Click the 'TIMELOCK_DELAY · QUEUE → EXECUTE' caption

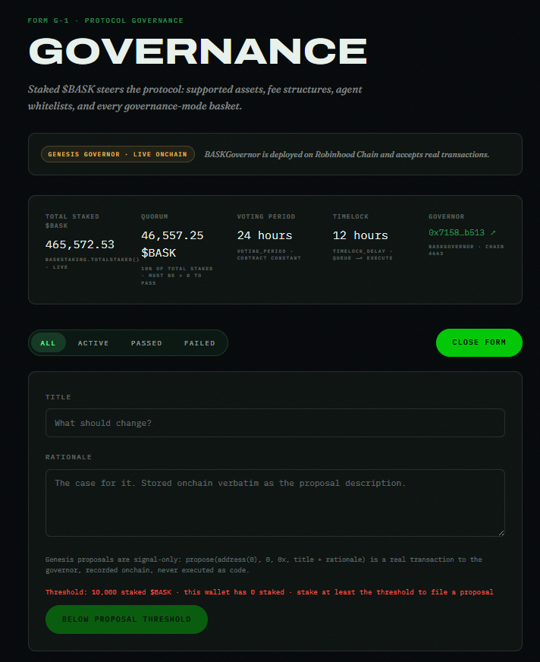point(363,254)
